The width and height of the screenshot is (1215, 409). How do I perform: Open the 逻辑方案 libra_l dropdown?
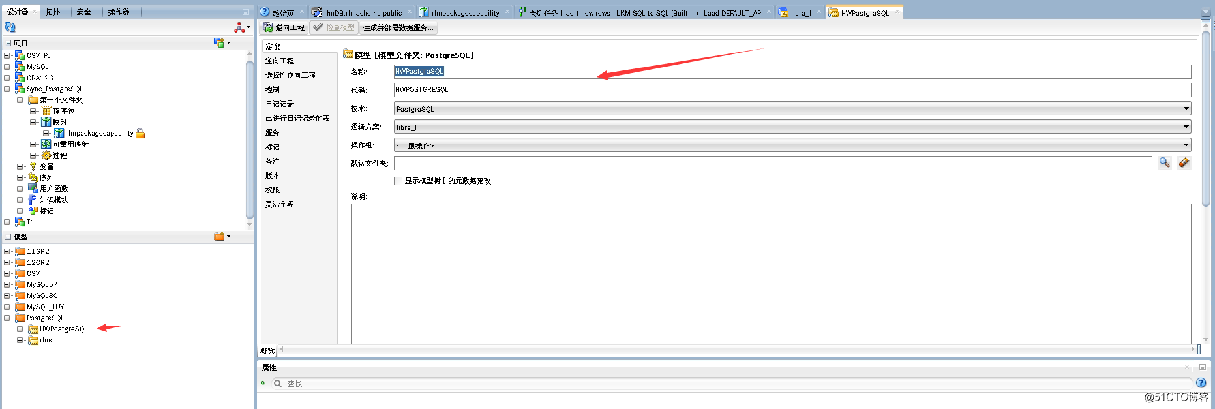click(1186, 127)
